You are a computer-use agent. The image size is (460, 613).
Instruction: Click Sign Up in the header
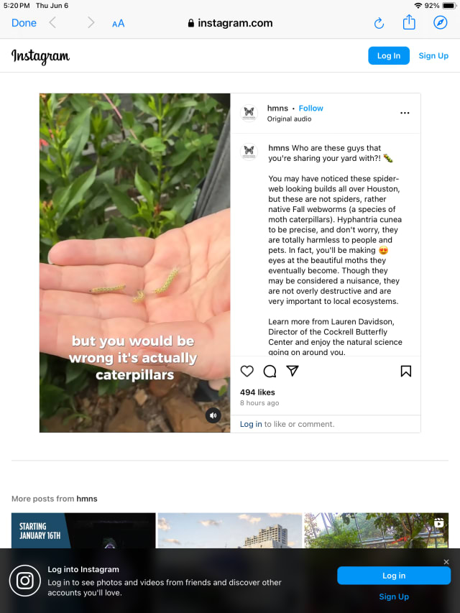tap(433, 55)
